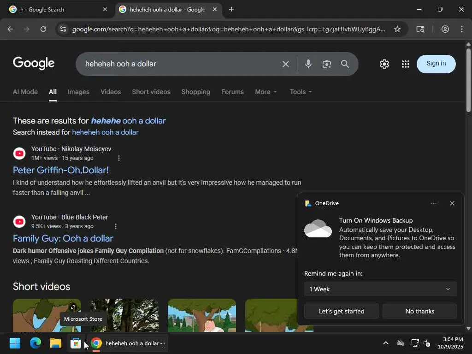472x354 pixels.
Task: Switch to AI Mode tab
Action: click(25, 92)
